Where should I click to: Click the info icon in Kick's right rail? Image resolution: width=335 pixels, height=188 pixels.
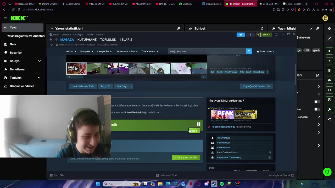[330, 28]
